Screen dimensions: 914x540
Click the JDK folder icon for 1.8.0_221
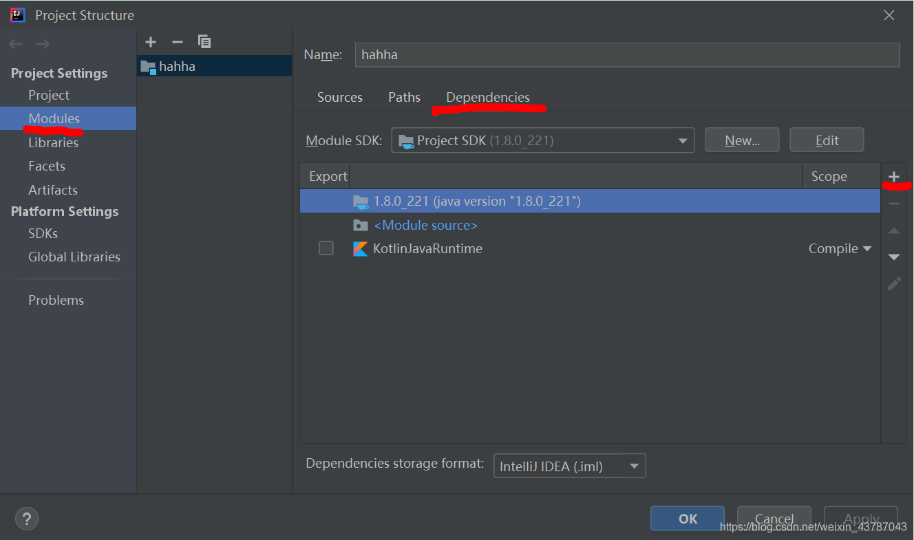pos(361,202)
